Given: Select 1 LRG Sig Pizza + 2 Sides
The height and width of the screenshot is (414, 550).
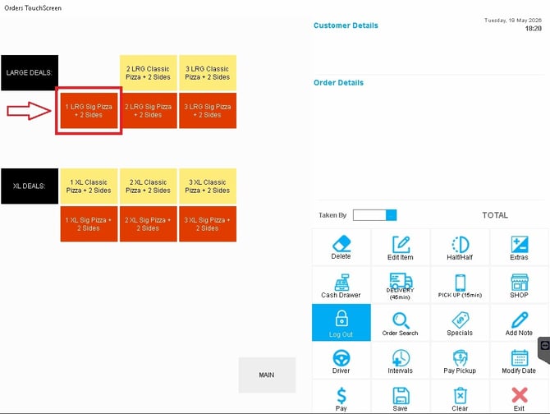Looking at the screenshot, I should [89, 111].
